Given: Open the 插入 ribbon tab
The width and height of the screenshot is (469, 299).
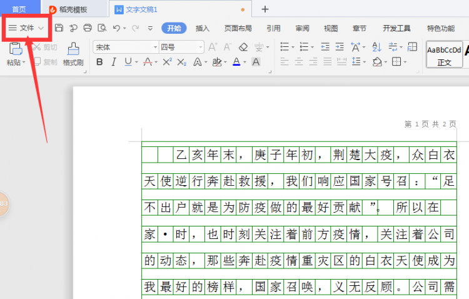Looking at the screenshot, I should pyautogui.click(x=203, y=28).
